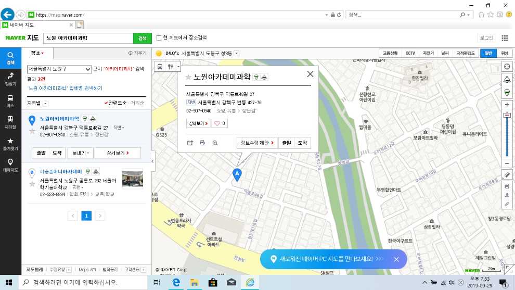Screen dimensions: 515x290
Task: Select the 장소 tab in search panel
Action: pyautogui.click(x=37, y=53)
